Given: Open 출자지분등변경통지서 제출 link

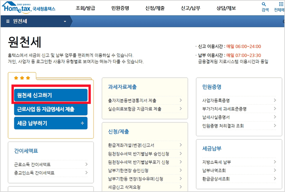Looking at the screenshot, I should pos(132,100).
